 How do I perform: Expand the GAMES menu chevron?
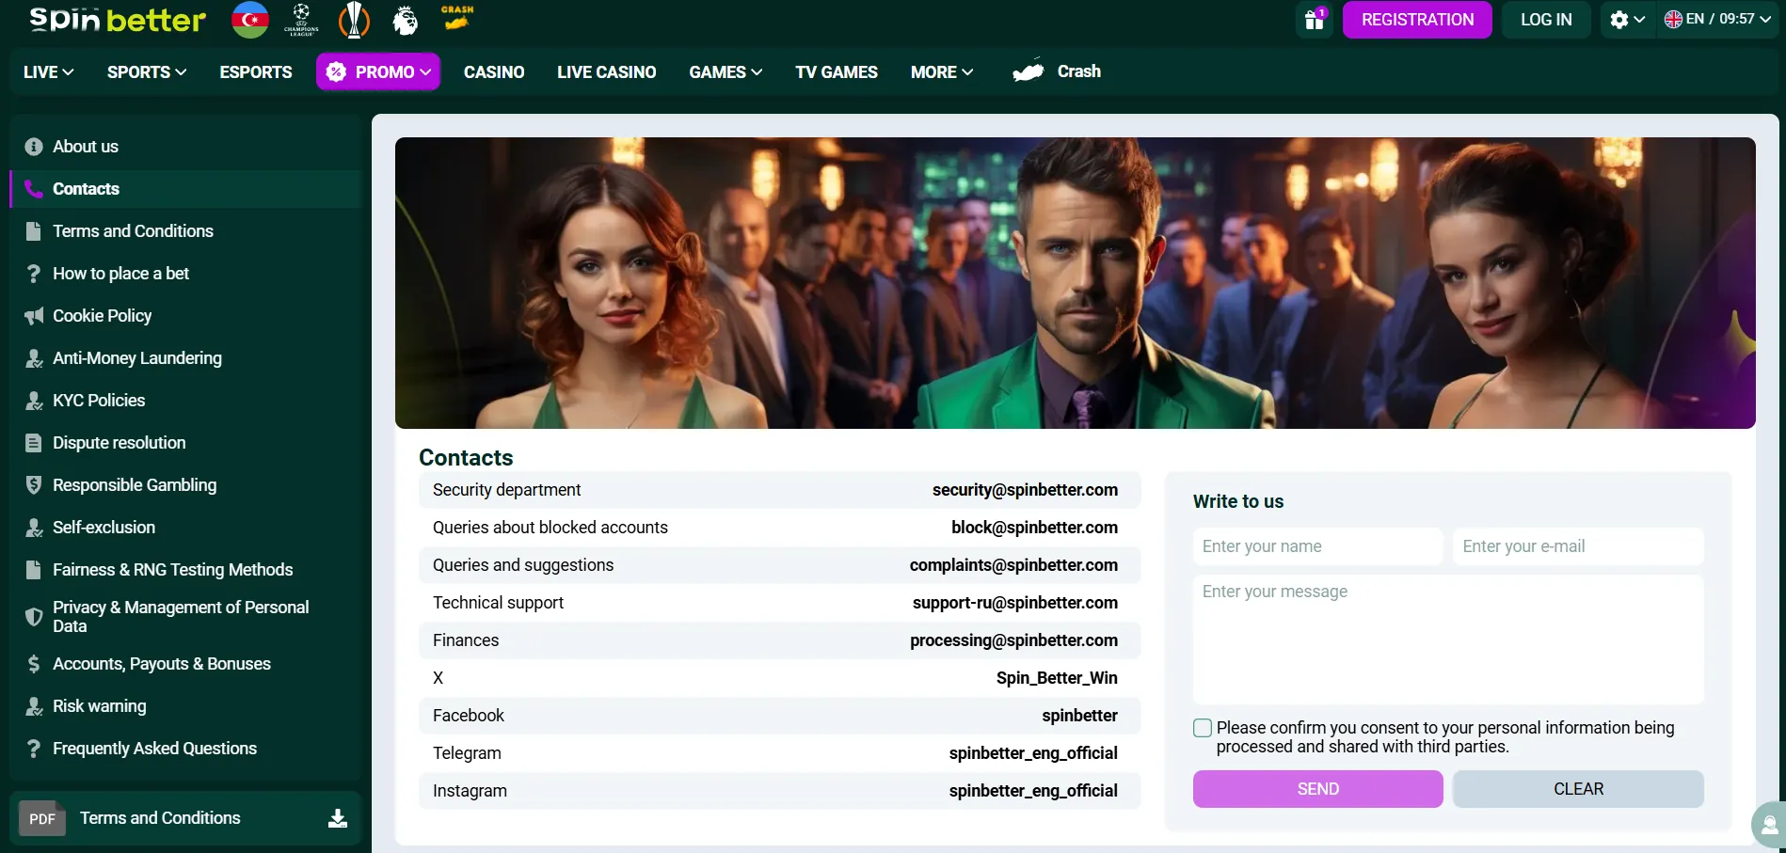point(757,71)
